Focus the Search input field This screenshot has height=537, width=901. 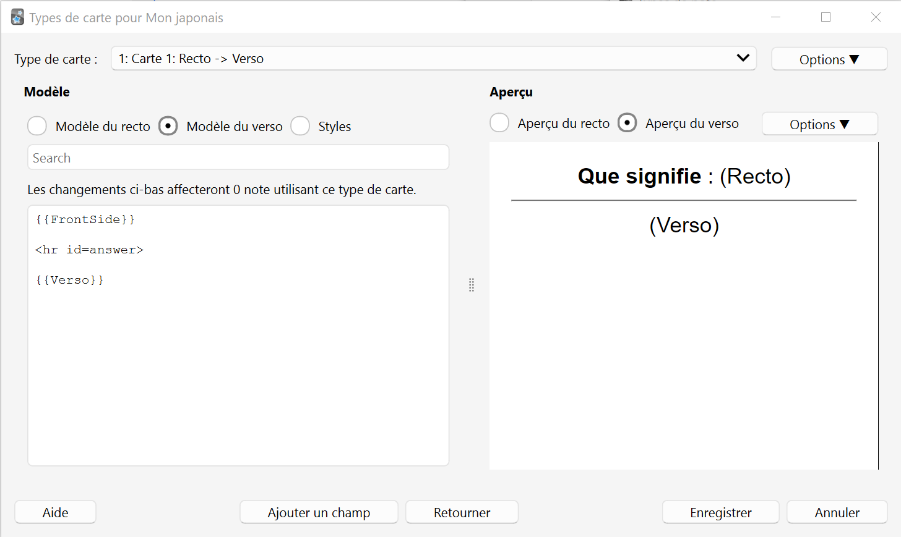(238, 158)
